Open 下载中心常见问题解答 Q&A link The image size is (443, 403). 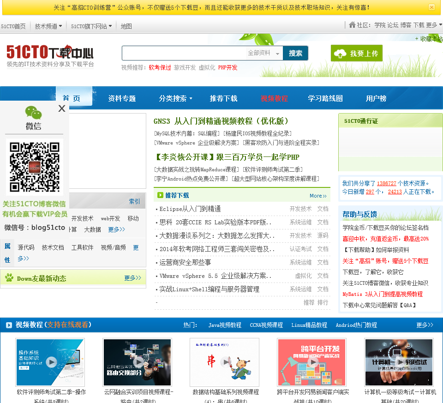(379, 305)
